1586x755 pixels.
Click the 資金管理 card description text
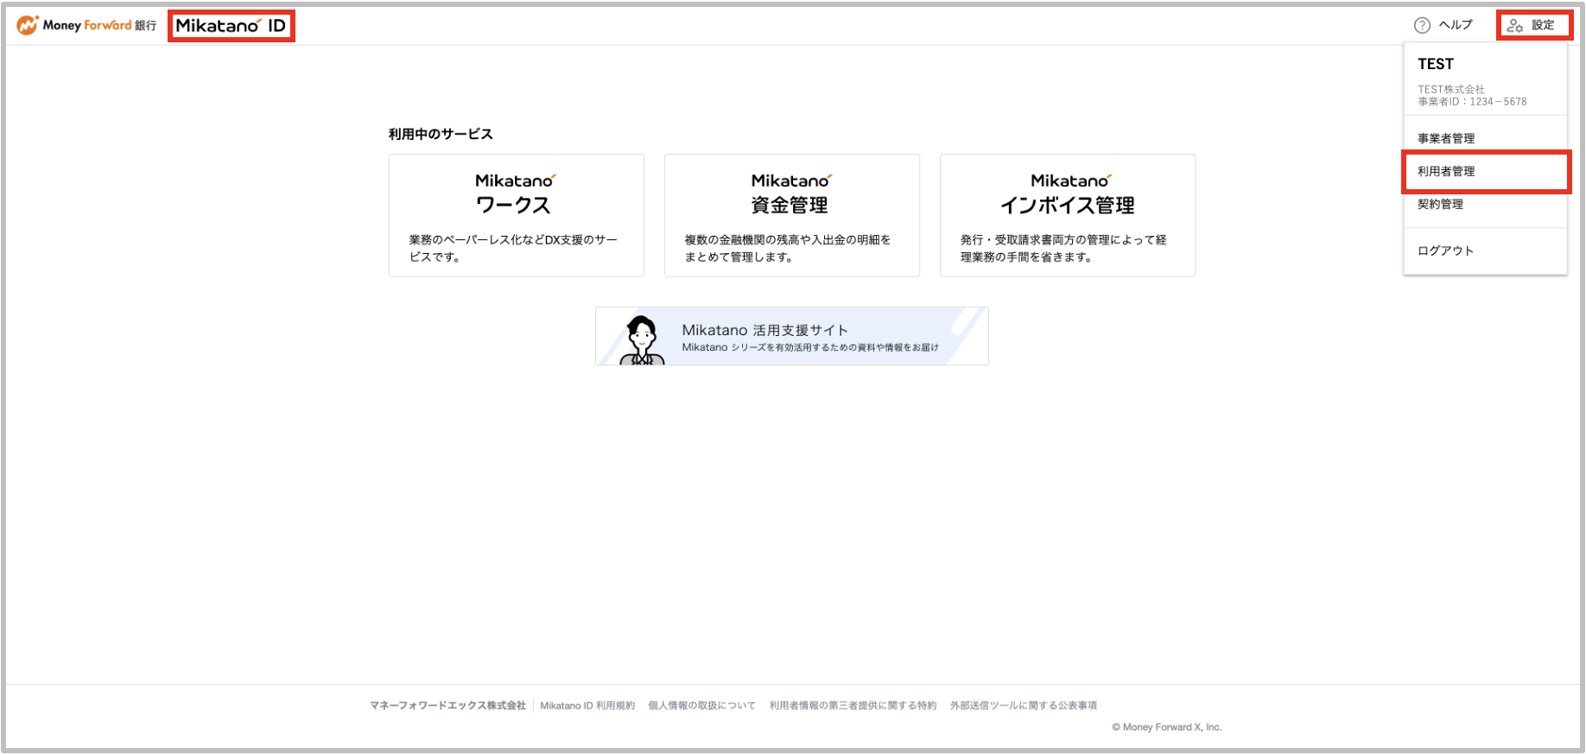pos(788,248)
